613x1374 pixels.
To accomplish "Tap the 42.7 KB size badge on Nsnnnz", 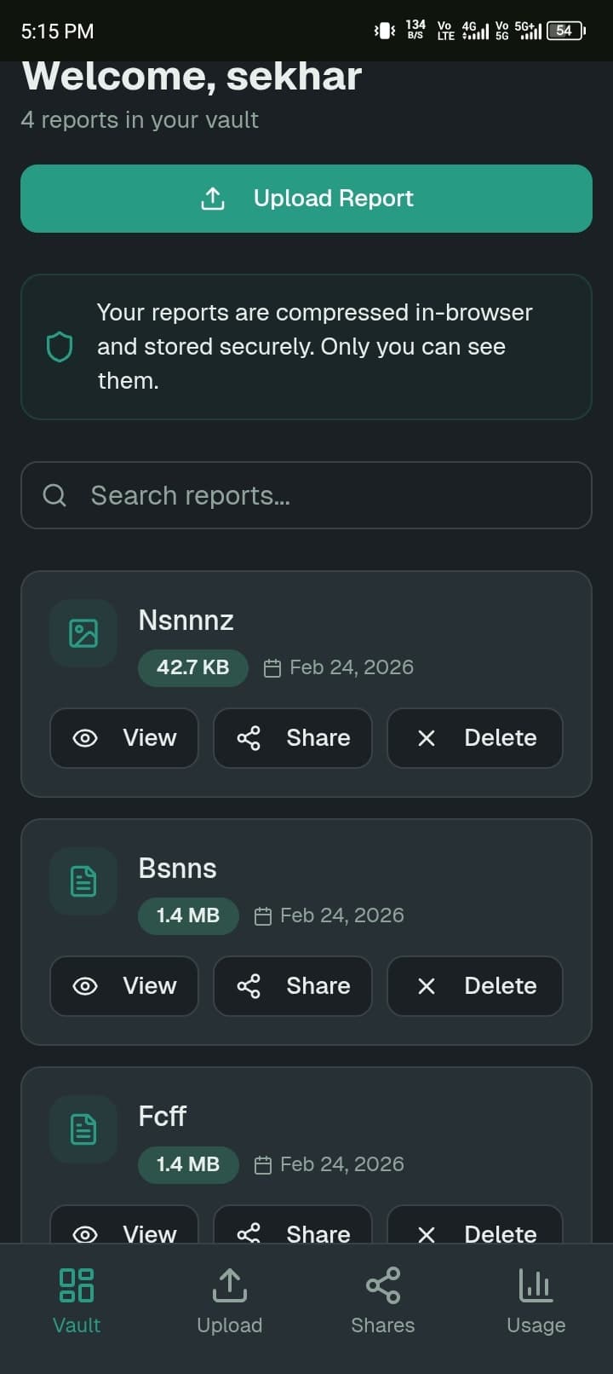I will [192, 667].
